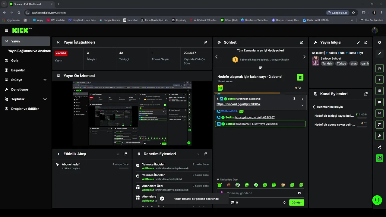386x217 pixels.
Task: Open Yayın Bağlantısı ve Anahtarı
Action: tap(30, 51)
